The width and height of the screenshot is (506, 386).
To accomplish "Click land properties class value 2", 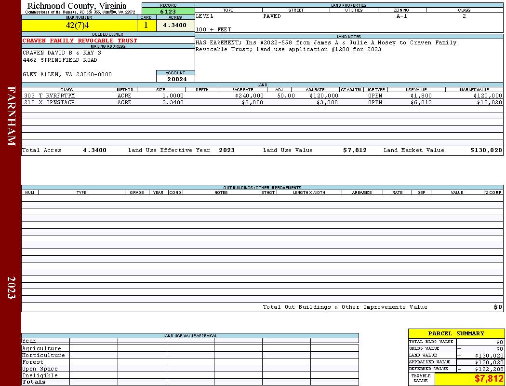I will (464, 16).
